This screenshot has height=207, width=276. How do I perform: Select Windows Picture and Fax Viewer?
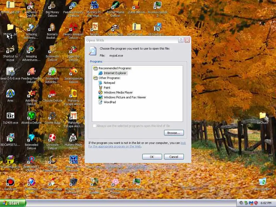(x=122, y=97)
